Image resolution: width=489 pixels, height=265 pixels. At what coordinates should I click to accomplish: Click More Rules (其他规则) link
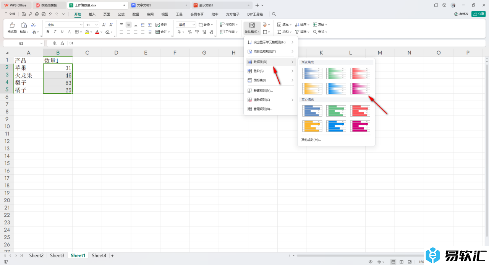point(311,140)
